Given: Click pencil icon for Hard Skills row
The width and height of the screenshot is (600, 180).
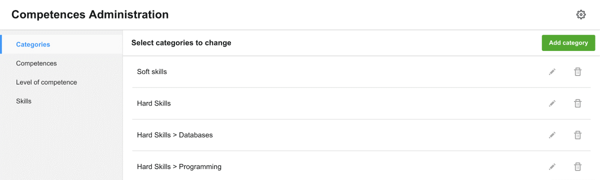Looking at the screenshot, I should pyautogui.click(x=552, y=103).
